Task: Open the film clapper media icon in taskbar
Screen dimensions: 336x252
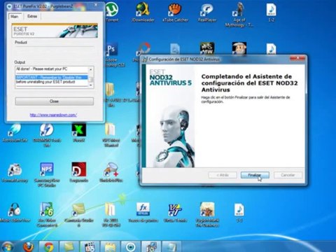Action: 90,247
